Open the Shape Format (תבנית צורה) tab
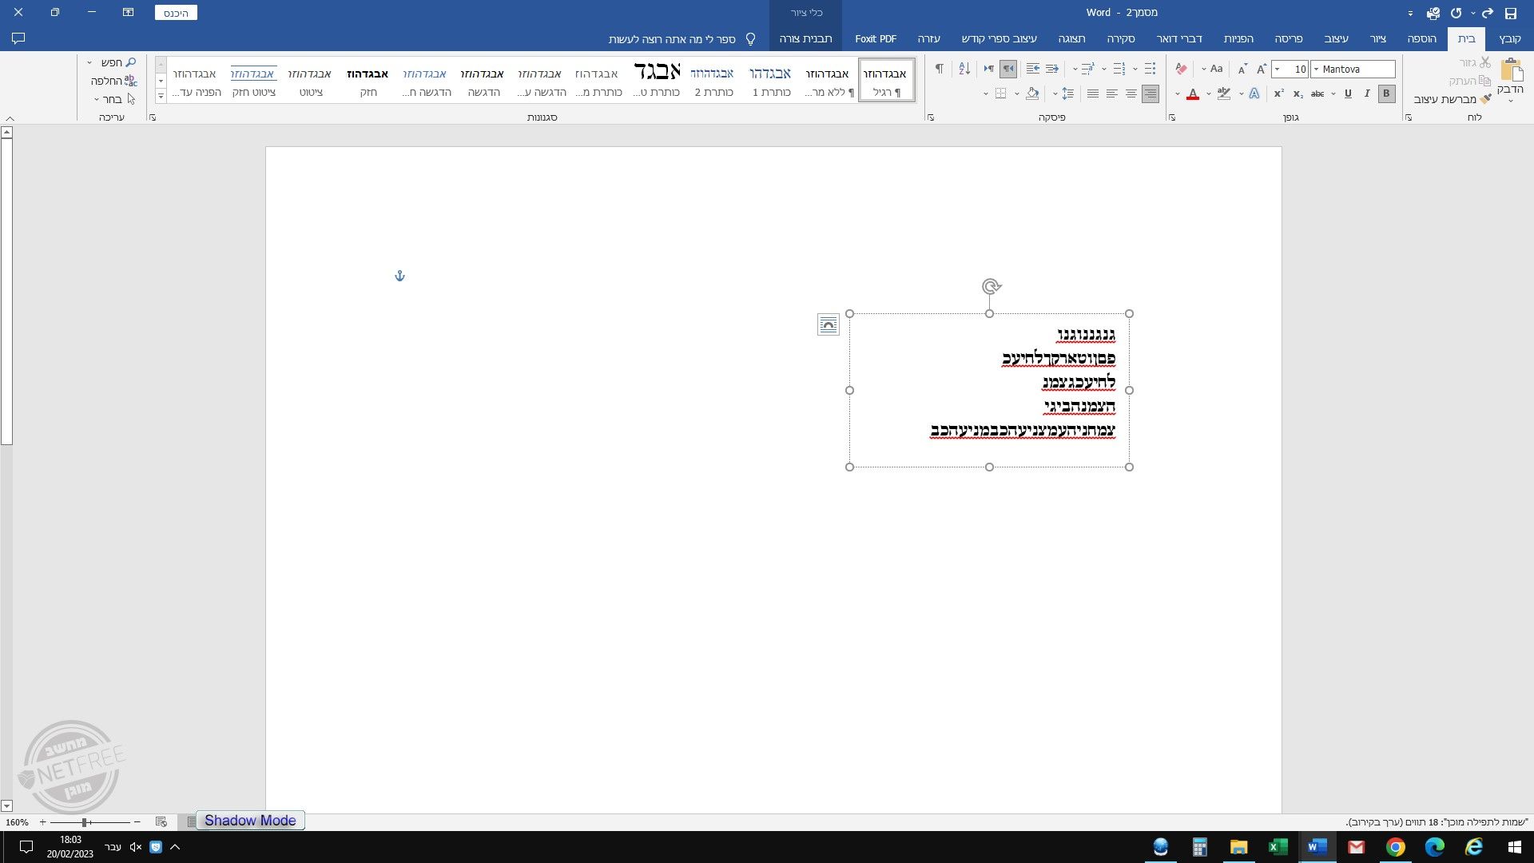1534x863 pixels. coord(805,38)
